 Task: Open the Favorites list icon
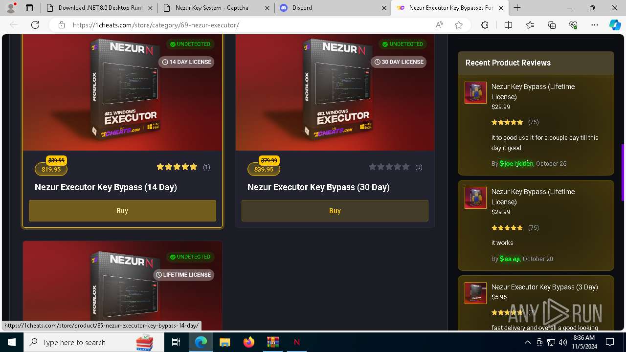pos(530,25)
